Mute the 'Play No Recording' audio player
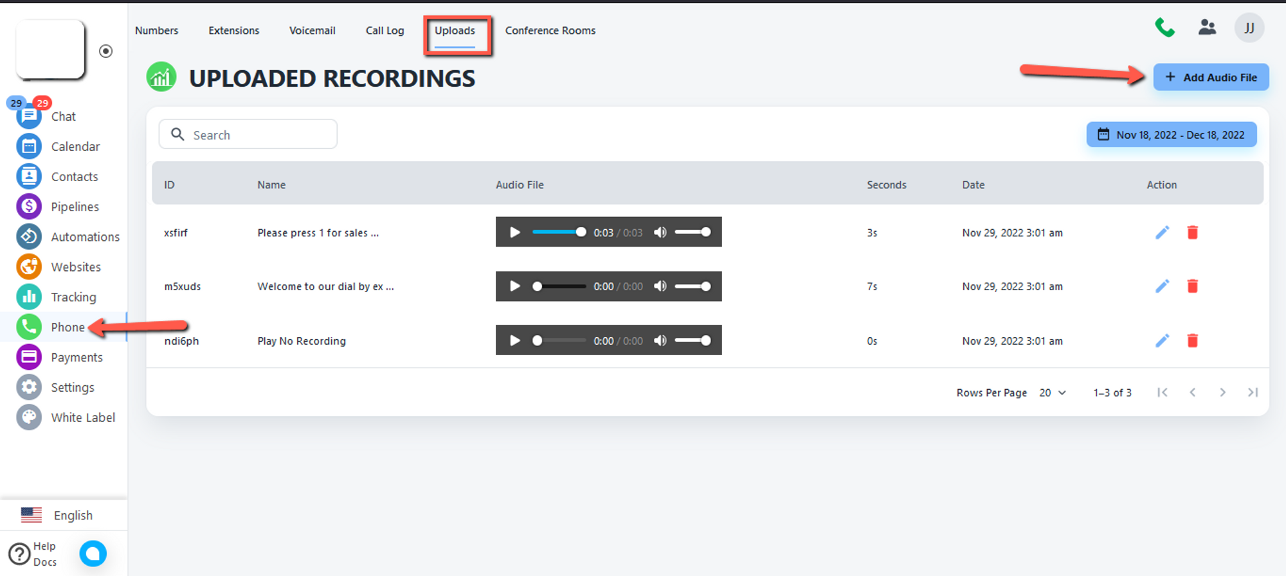Screen dimensions: 1286x576 [660, 341]
